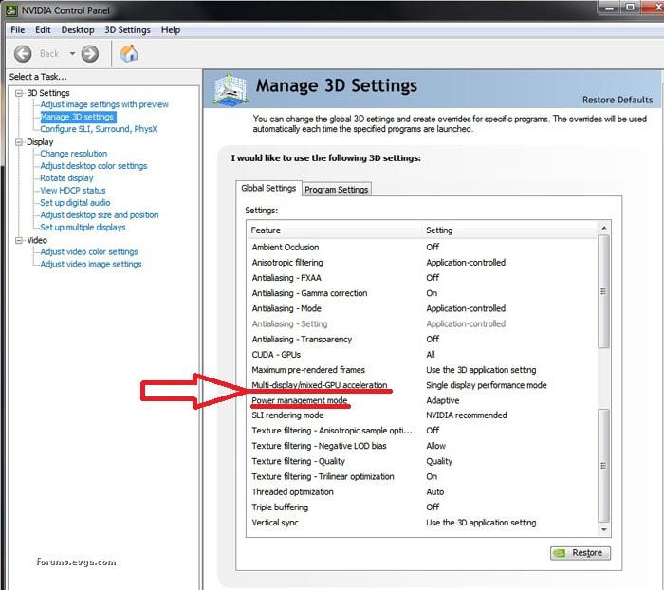Collapse the 3D Settings tree node
664x590 pixels.
[19, 93]
